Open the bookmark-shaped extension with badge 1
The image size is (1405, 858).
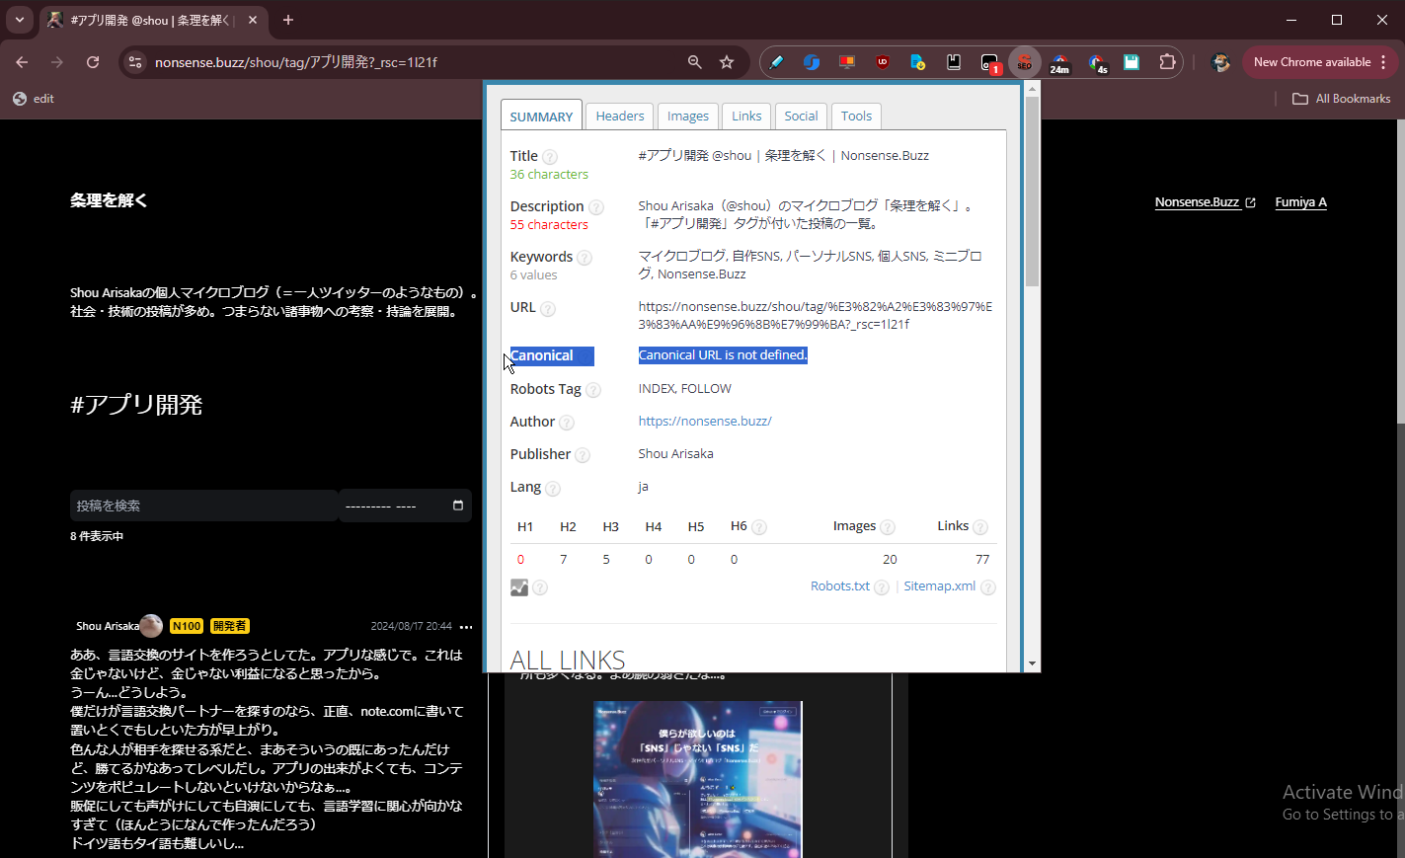pyautogui.click(x=988, y=61)
